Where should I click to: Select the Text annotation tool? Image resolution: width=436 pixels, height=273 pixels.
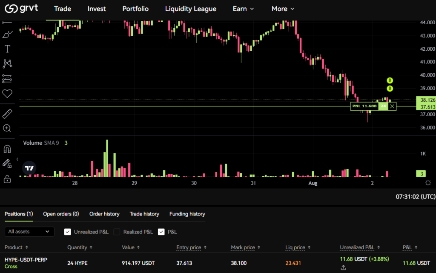pos(7,49)
